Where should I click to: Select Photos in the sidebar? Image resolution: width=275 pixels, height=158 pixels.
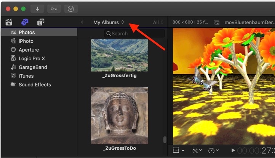[27, 33]
